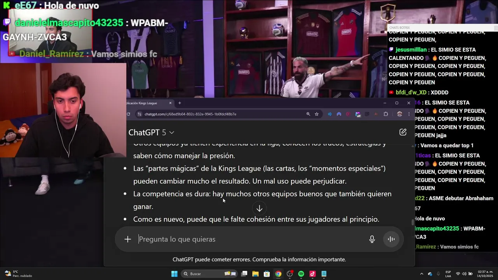Image resolution: width=498 pixels, height=280 pixels.
Task: Click danielelmascapito43235 overlay username
Action: coord(69,23)
